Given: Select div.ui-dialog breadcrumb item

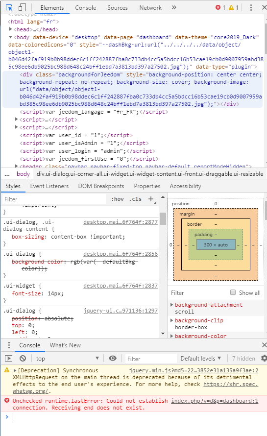Looking at the screenshot, I should (x=150, y=174).
